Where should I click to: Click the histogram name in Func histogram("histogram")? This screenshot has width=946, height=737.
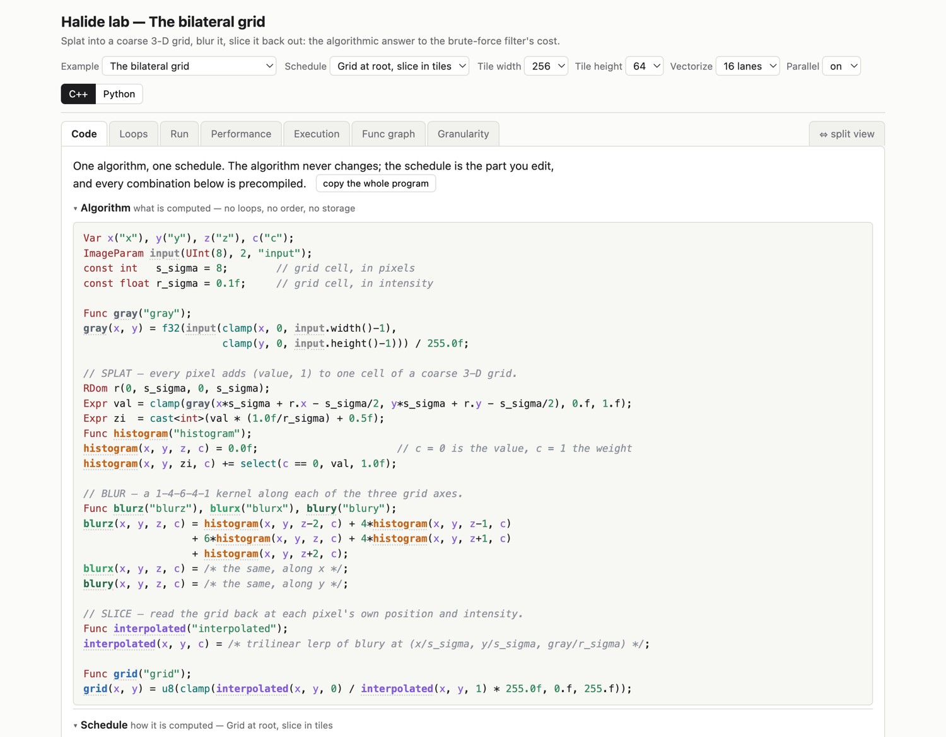pyautogui.click(x=141, y=434)
